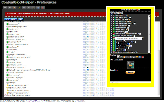
Task: Click the Save Changes button
Action: pos(11,19)
